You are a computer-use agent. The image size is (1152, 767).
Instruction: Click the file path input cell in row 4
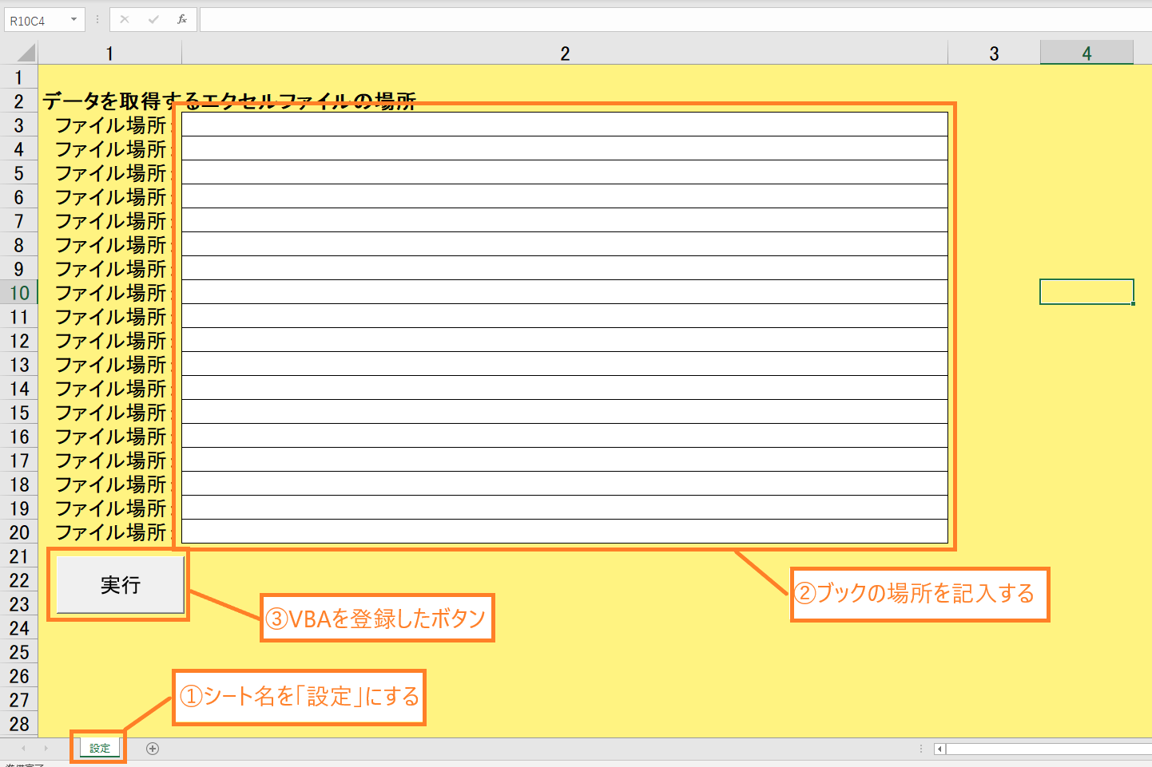coord(565,148)
